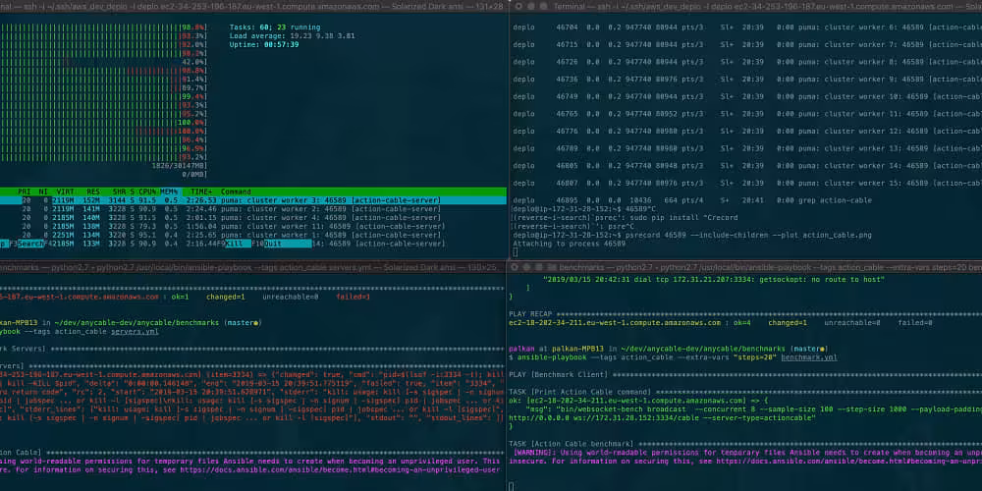Viewport: 982px width, 491px height.
Task: Click underlined 'servers.yml' file name
Action: pyautogui.click(x=135, y=331)
